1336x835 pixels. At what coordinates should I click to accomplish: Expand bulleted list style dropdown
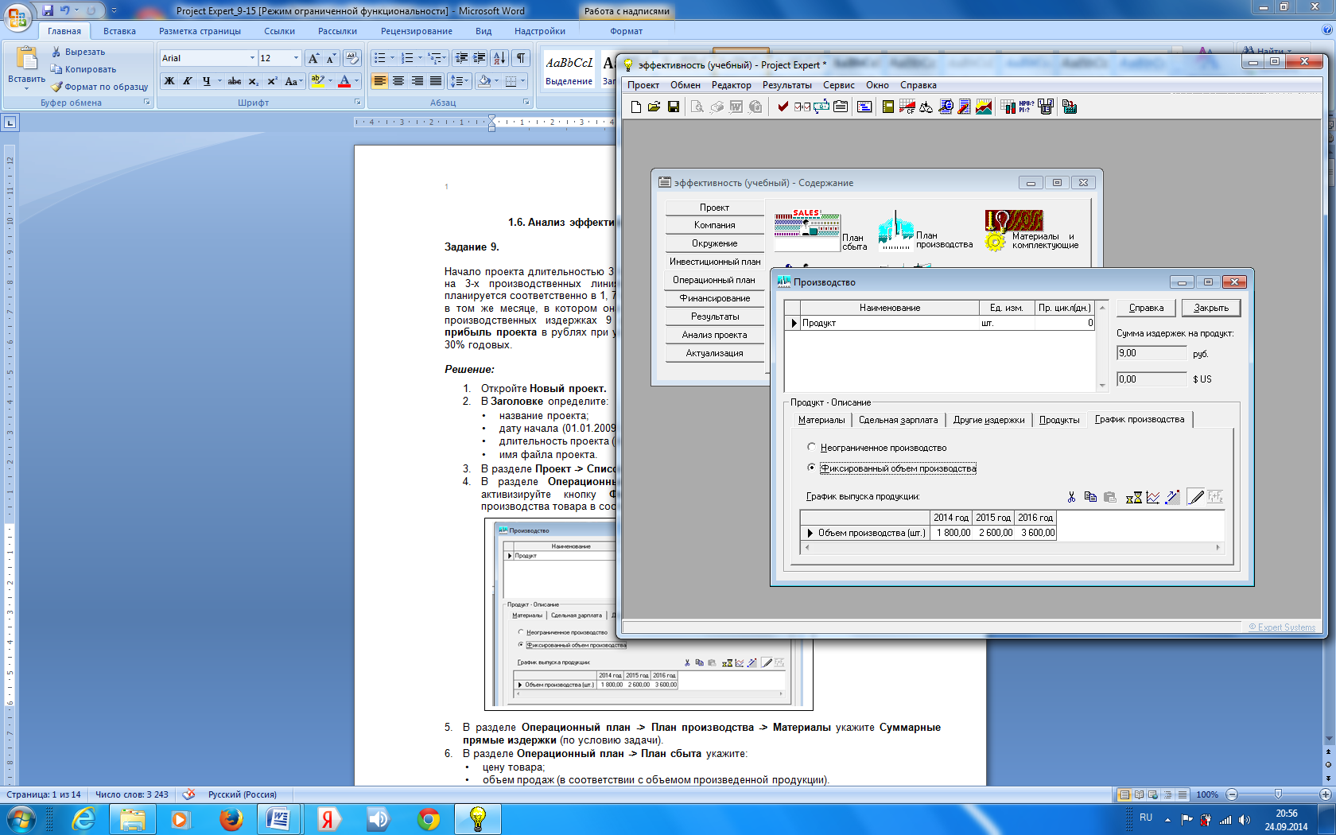click(x=392, y=58)
